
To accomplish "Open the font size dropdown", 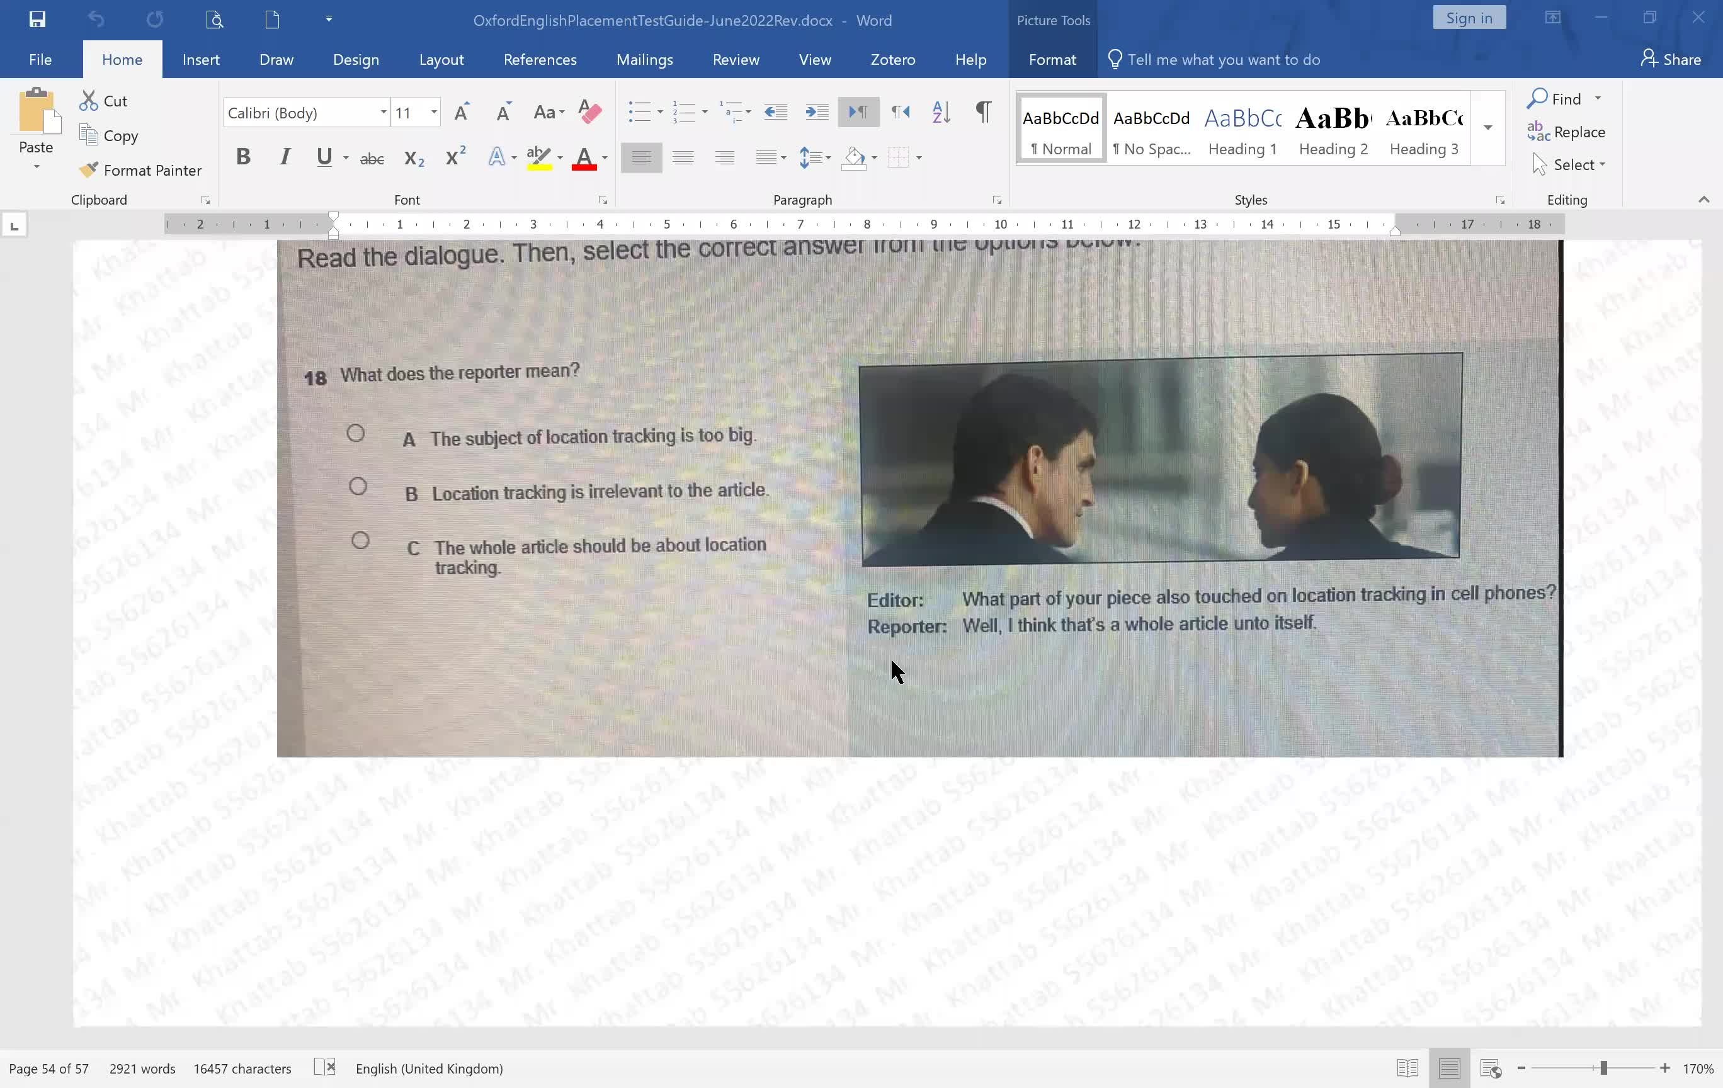I will (434, 112).
